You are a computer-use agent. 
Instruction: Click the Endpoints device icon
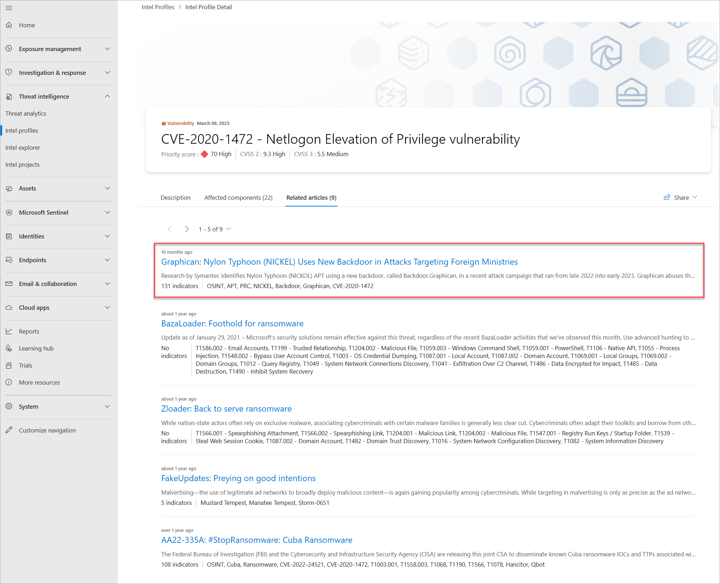[x=9, y=260]
